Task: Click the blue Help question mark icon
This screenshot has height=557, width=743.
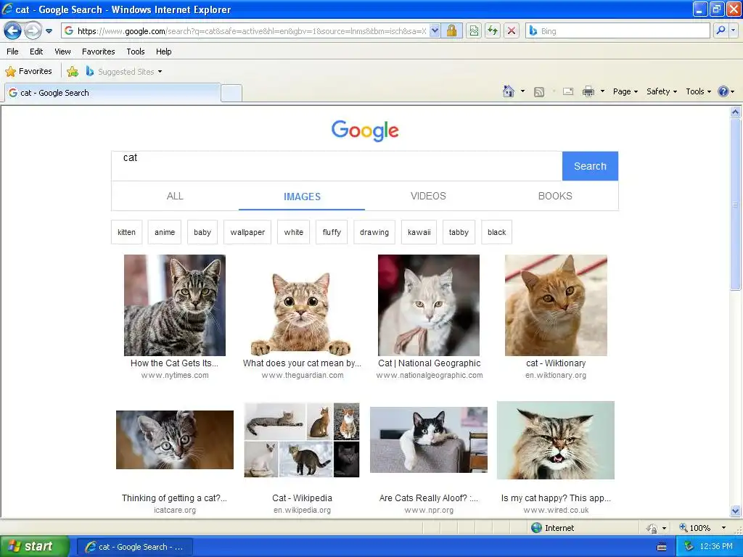Action: point(723,91)
